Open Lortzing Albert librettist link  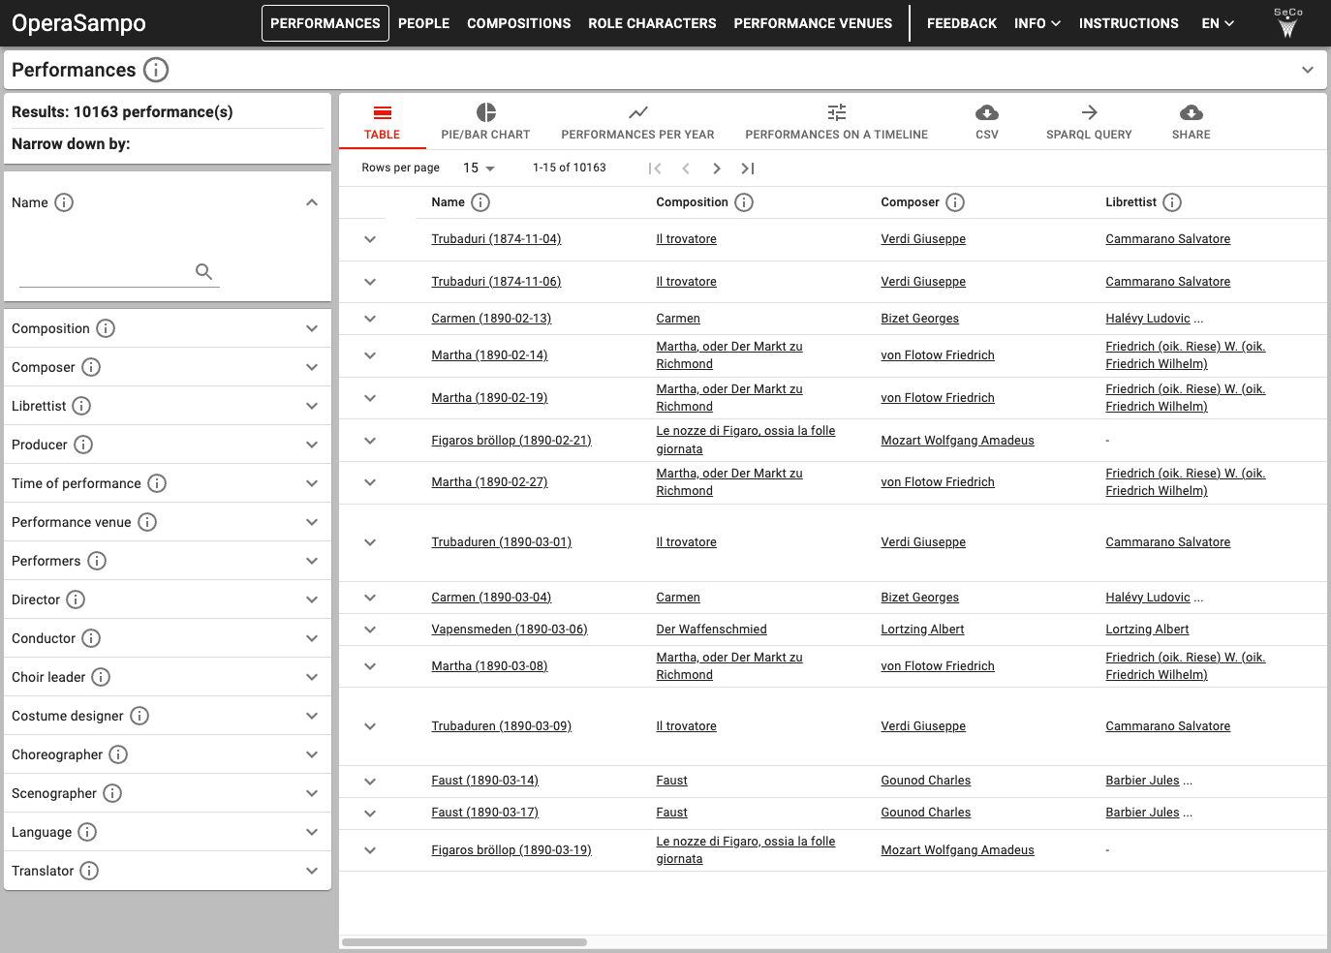1147,630
